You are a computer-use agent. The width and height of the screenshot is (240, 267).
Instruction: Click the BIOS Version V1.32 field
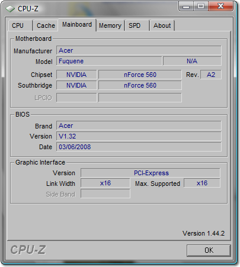click(x=139, y=136)
